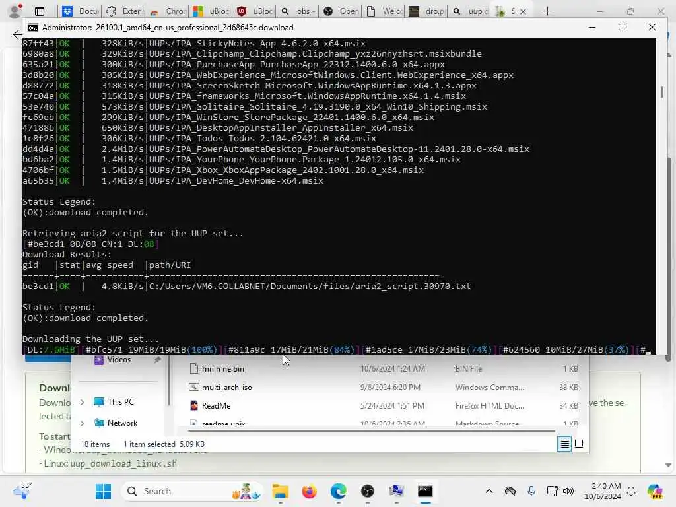676x507 pixels.
Task: Open Copilot preview from the taskbar
Action: (654, 491)
